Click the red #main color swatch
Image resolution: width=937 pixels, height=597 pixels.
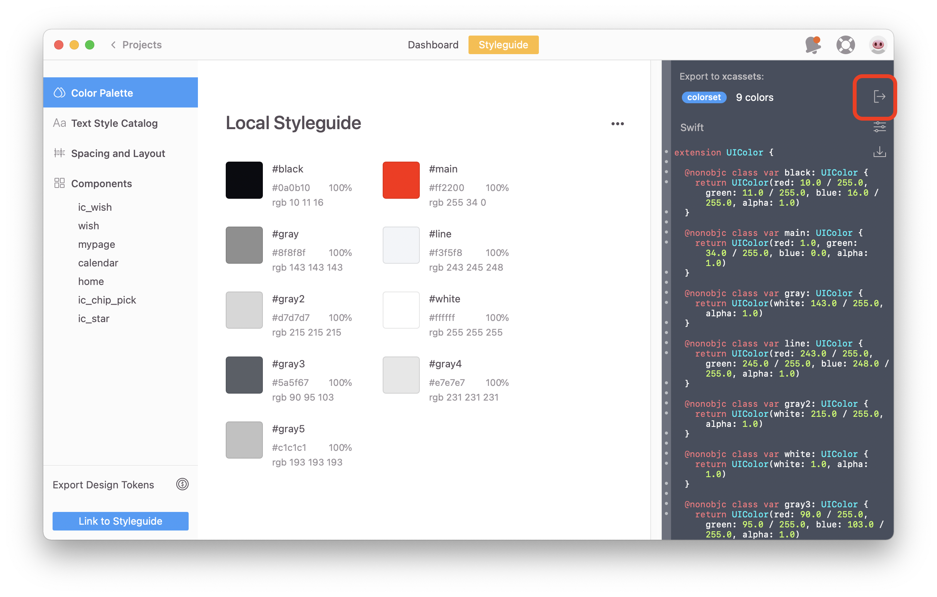click(401, 180)
